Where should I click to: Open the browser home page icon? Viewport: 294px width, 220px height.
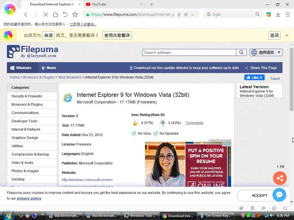coord(55,14)
